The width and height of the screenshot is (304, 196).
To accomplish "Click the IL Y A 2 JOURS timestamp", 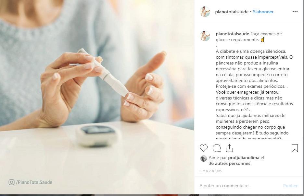I will [210, 171].
